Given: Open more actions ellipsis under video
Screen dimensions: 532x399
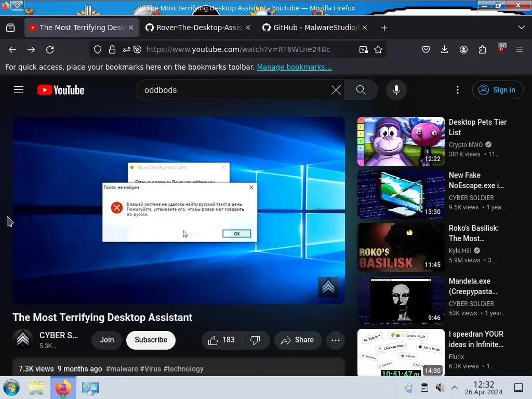Looking at the screenshot, I should [336, 340].
